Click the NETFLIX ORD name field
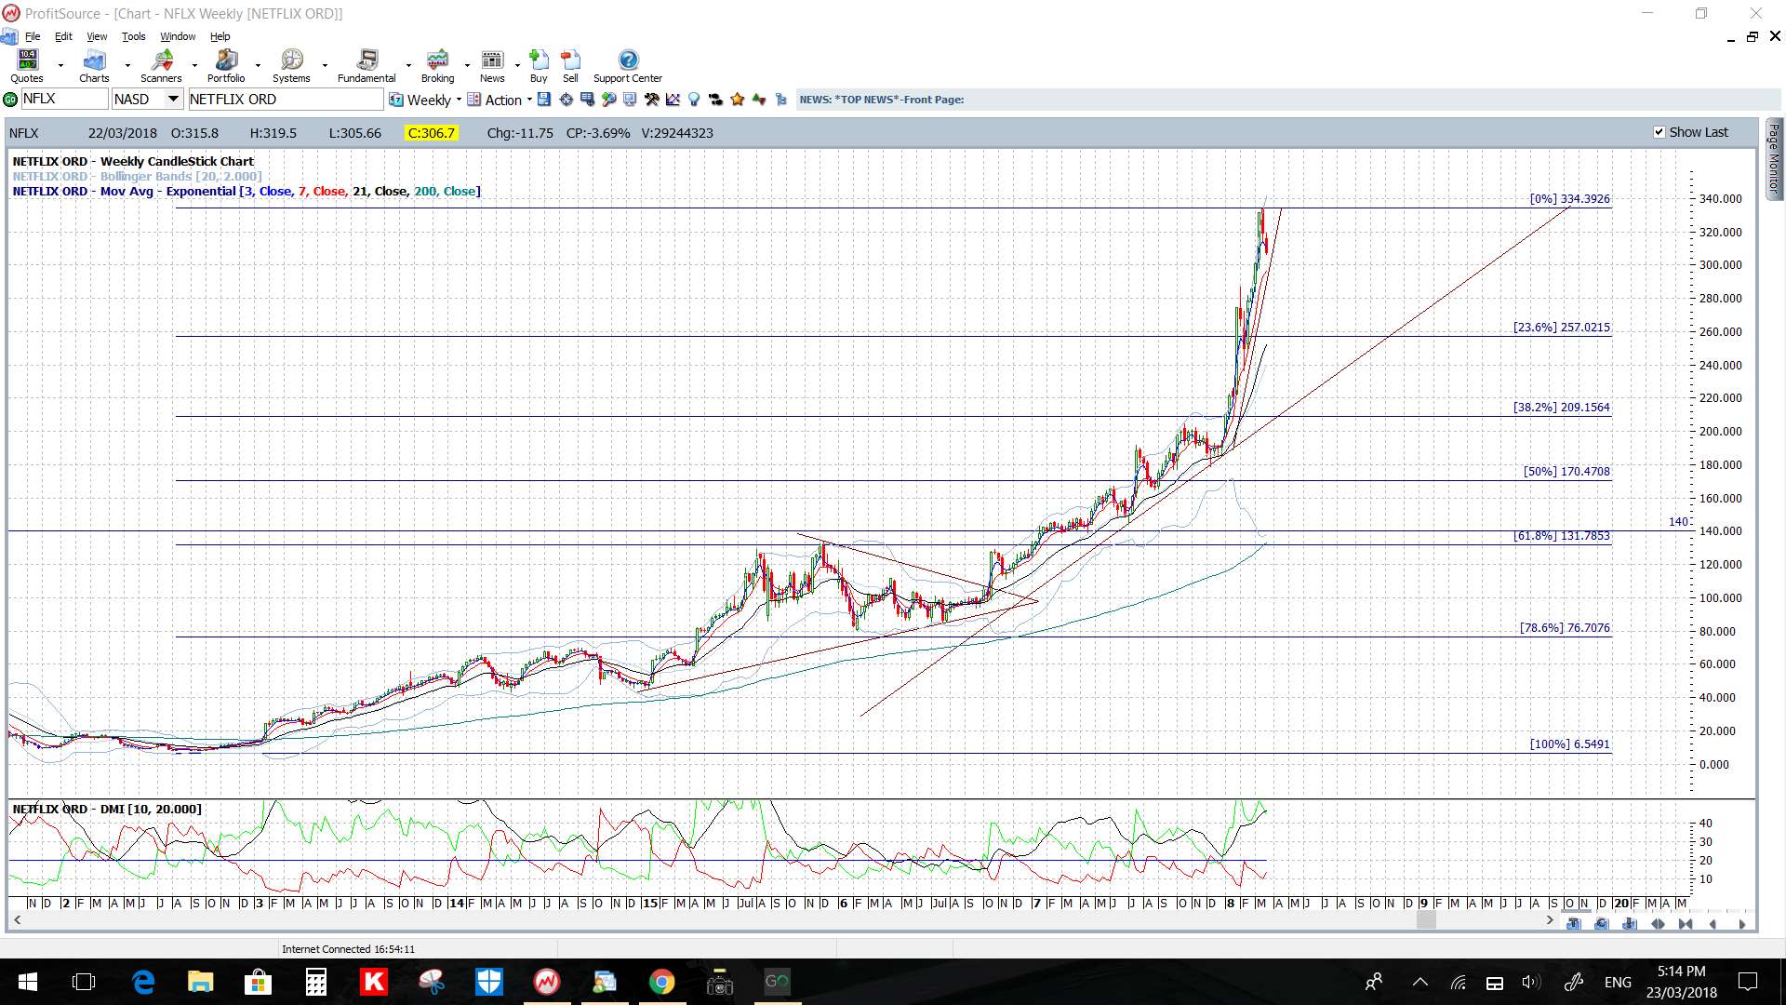Screen dimensions: 1786x1005 coord(286,100)
